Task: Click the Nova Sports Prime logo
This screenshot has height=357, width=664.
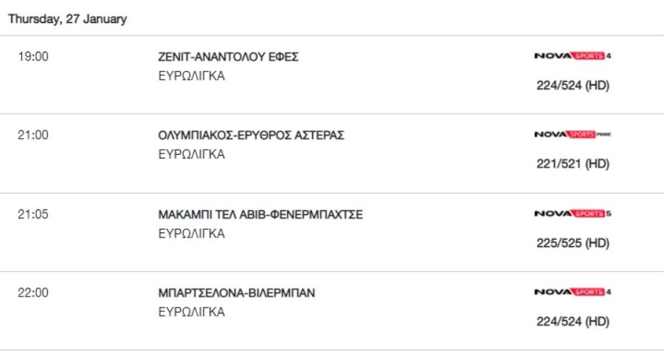Action: (x=573, y=134)
